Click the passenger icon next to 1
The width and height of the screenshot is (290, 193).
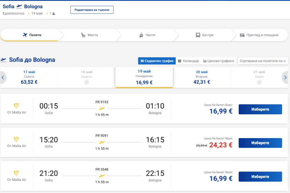(x=54, y=14)
